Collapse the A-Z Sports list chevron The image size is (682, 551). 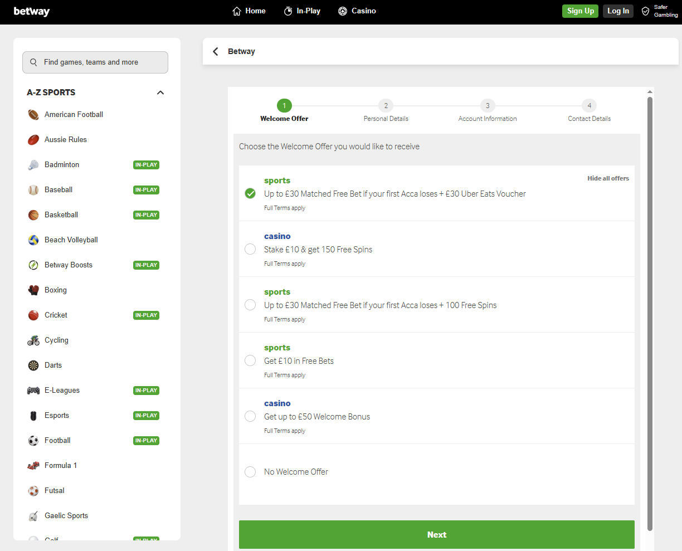tap(160, 92)
